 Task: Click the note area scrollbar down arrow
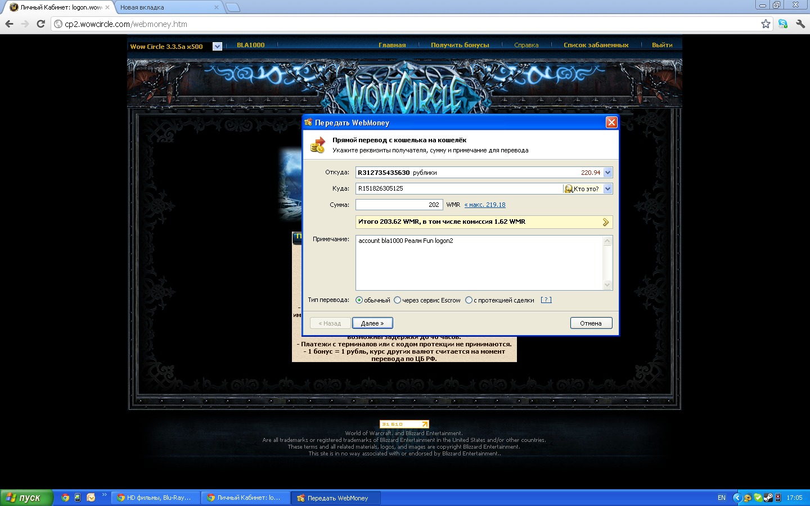607,285
